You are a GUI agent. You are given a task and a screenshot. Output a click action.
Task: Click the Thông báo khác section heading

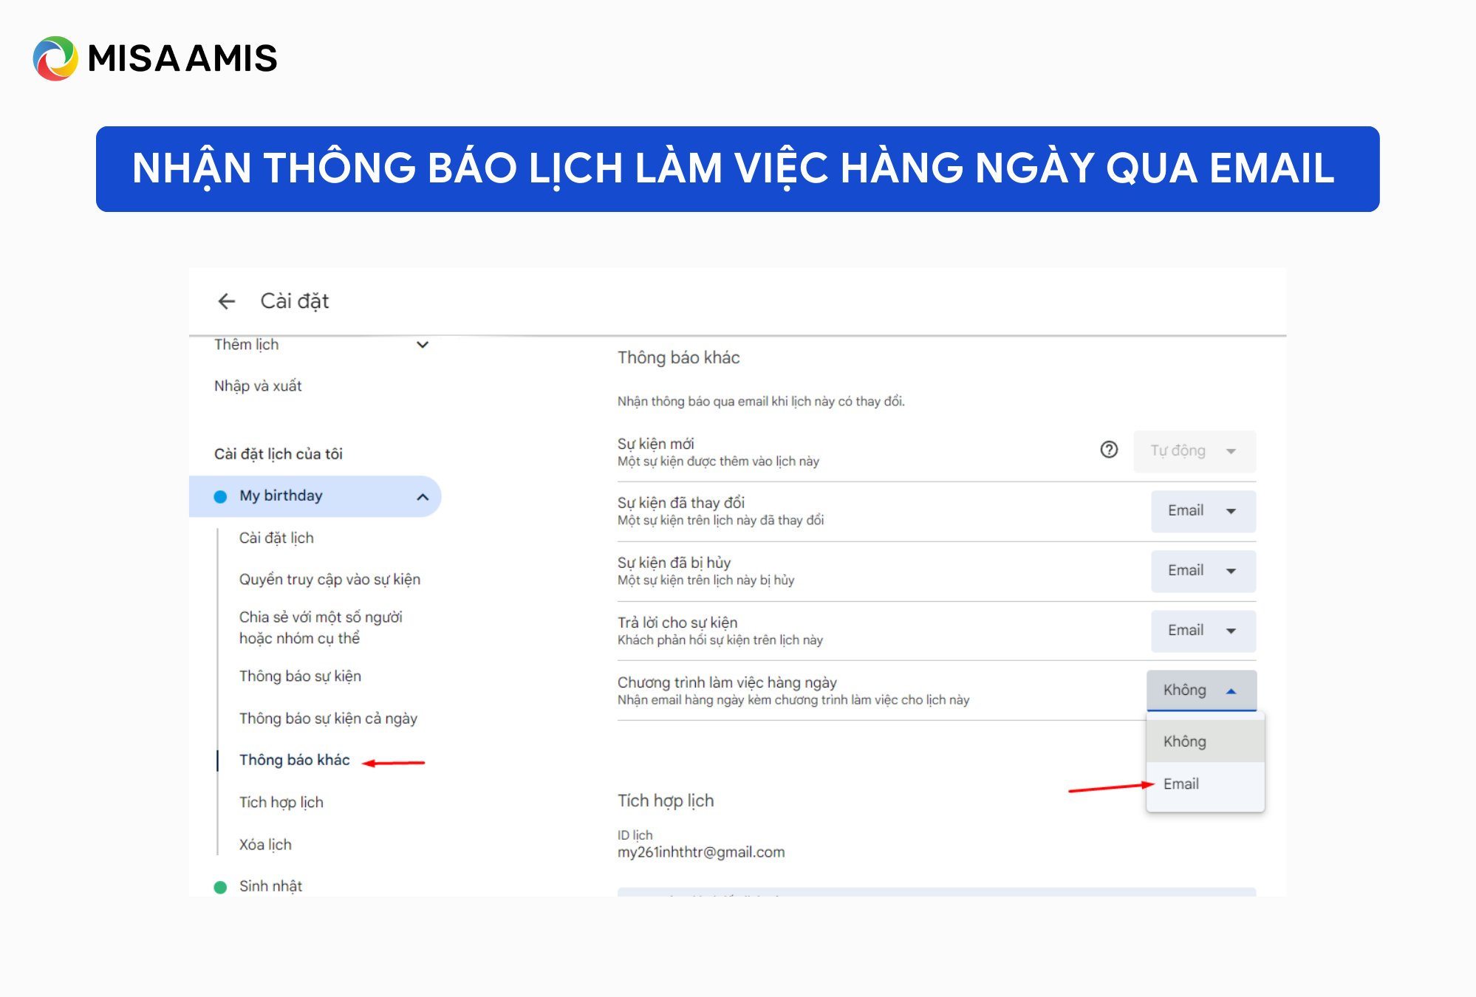(x=678, y=358)
